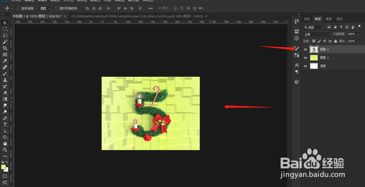The image size is (365, 187).
Task: Open the Paragraph panel icon
Action: pos(296,72)
